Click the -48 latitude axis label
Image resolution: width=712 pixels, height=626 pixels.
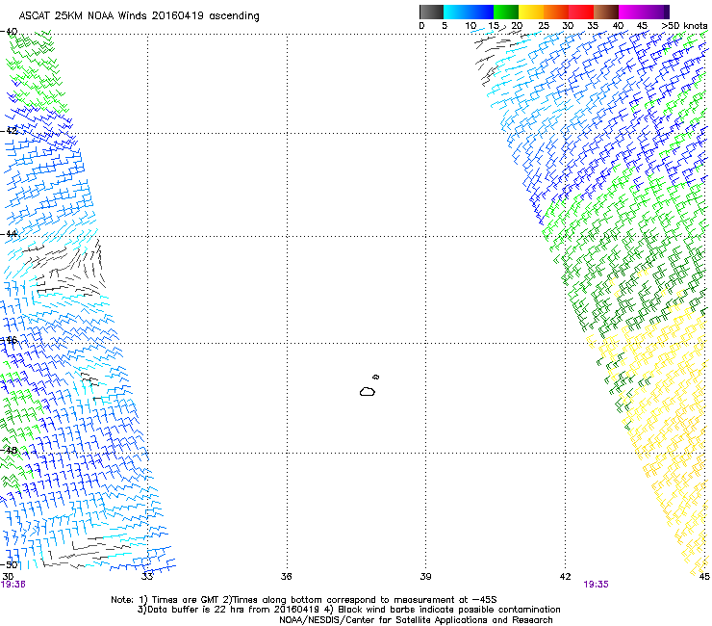point(9,450)
